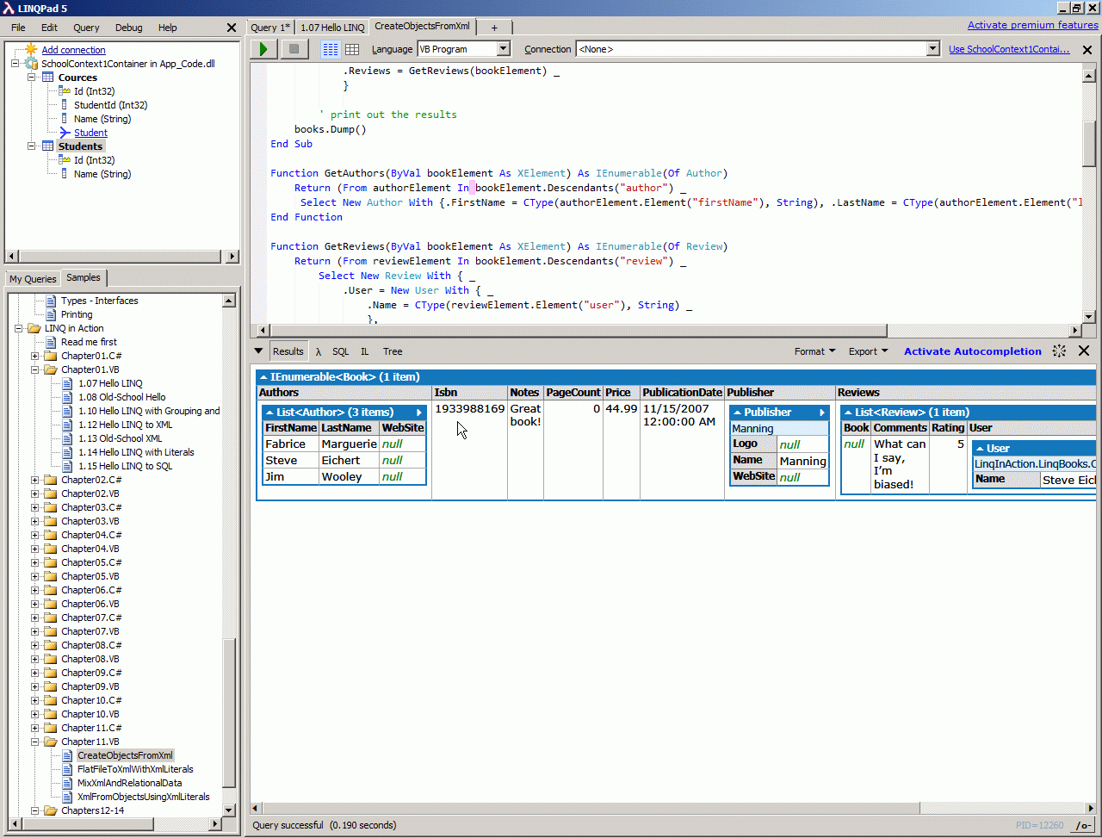The width and height of the screenshot is (1102, 838).
Task: Open the Format dropdown menu
Action: tap(814, 351)
